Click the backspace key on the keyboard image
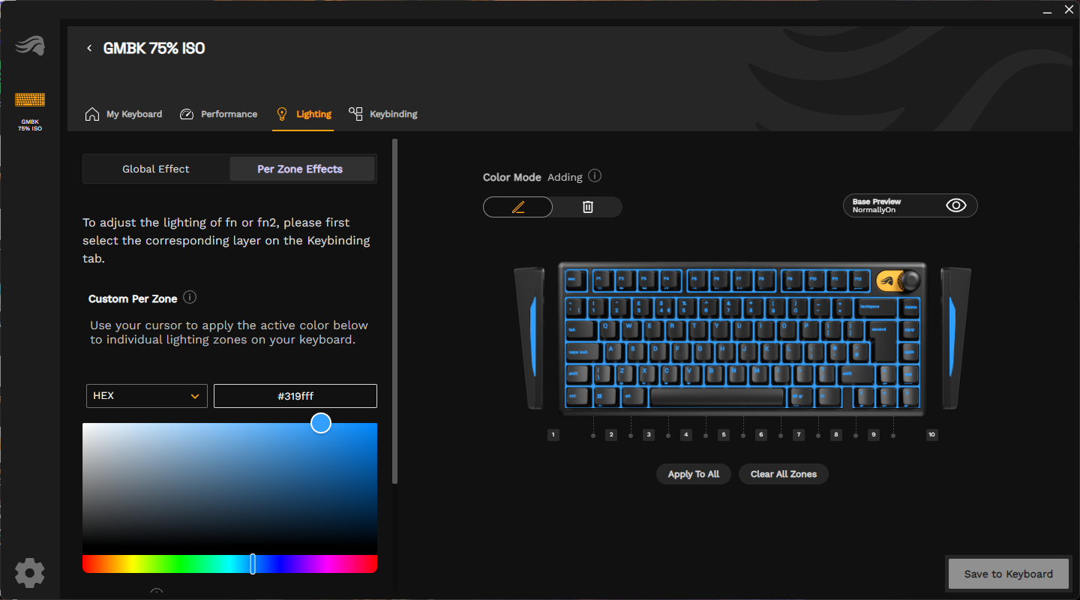Screen dimensions: 1080x600 coord(877,307)
